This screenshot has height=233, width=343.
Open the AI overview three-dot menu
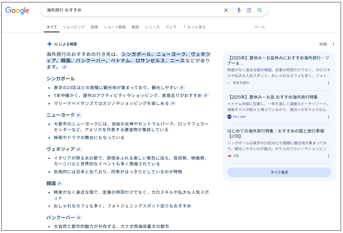tap(333, 44)
